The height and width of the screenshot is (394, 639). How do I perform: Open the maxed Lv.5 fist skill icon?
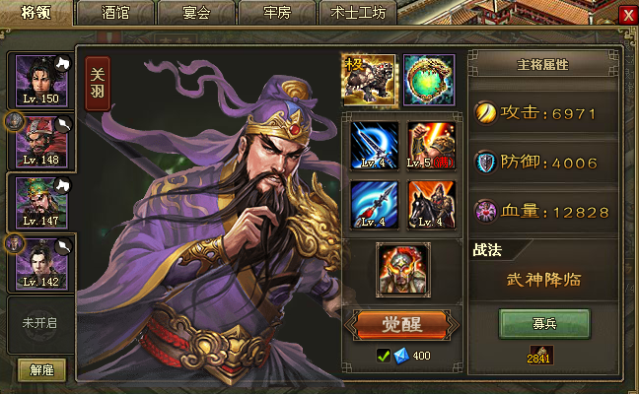pyautogui.click(x=432, y=146)
